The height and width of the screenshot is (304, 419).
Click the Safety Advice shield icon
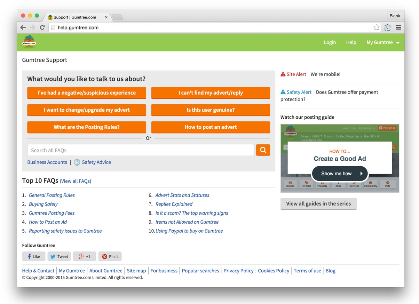coord(77,162)
